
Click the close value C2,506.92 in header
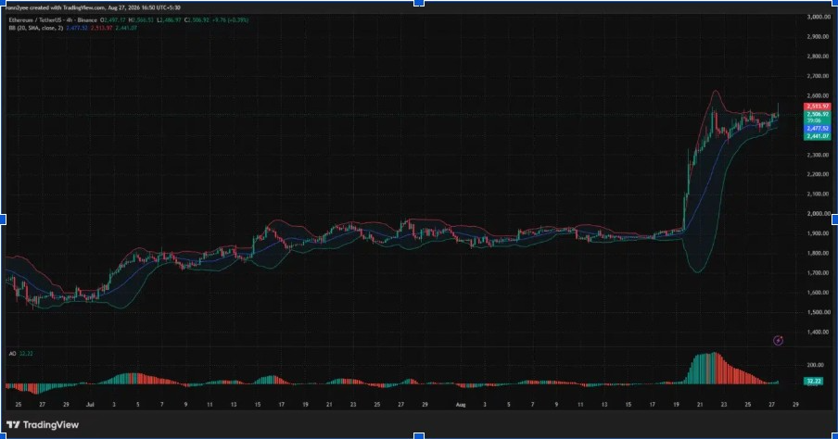[x=197, y=19]
